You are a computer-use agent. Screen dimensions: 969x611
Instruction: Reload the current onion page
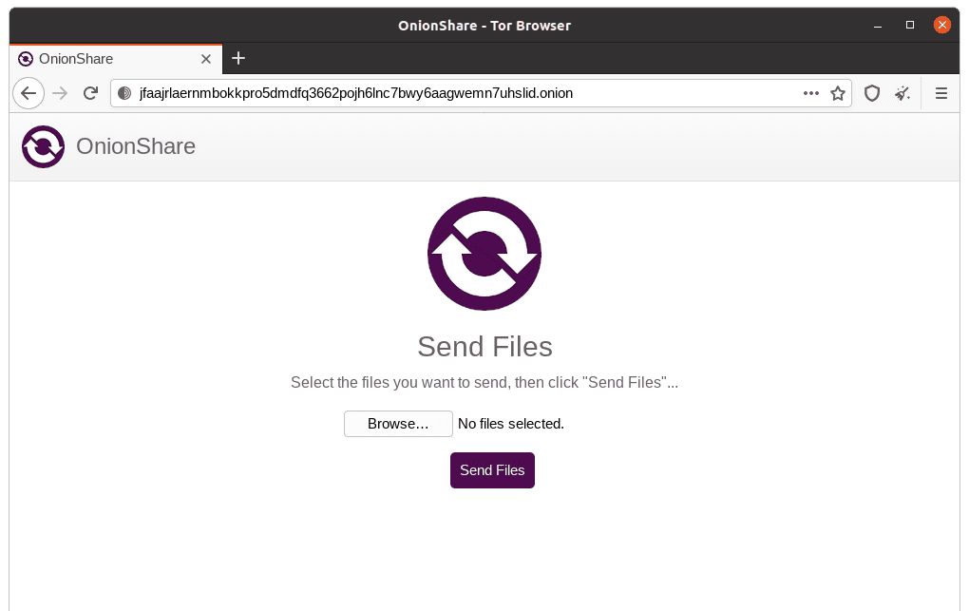(90, 93)
